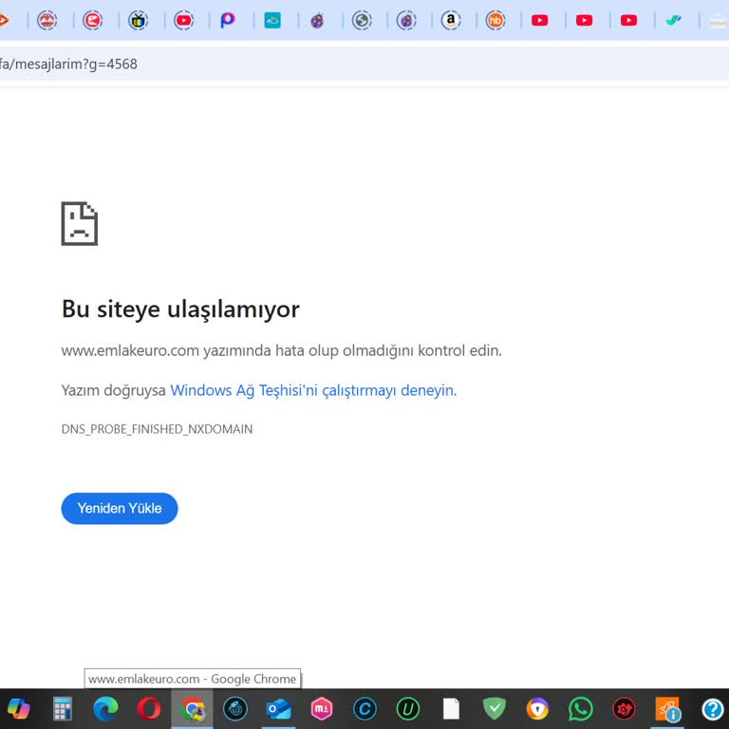Open the purple berry bookmark inside dashed circle

point(406,21)
